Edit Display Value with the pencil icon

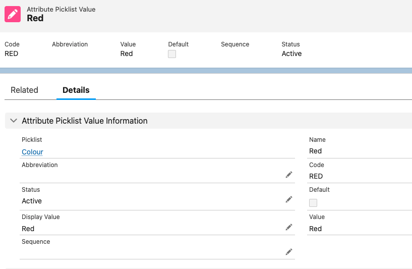tap(289, 227)
